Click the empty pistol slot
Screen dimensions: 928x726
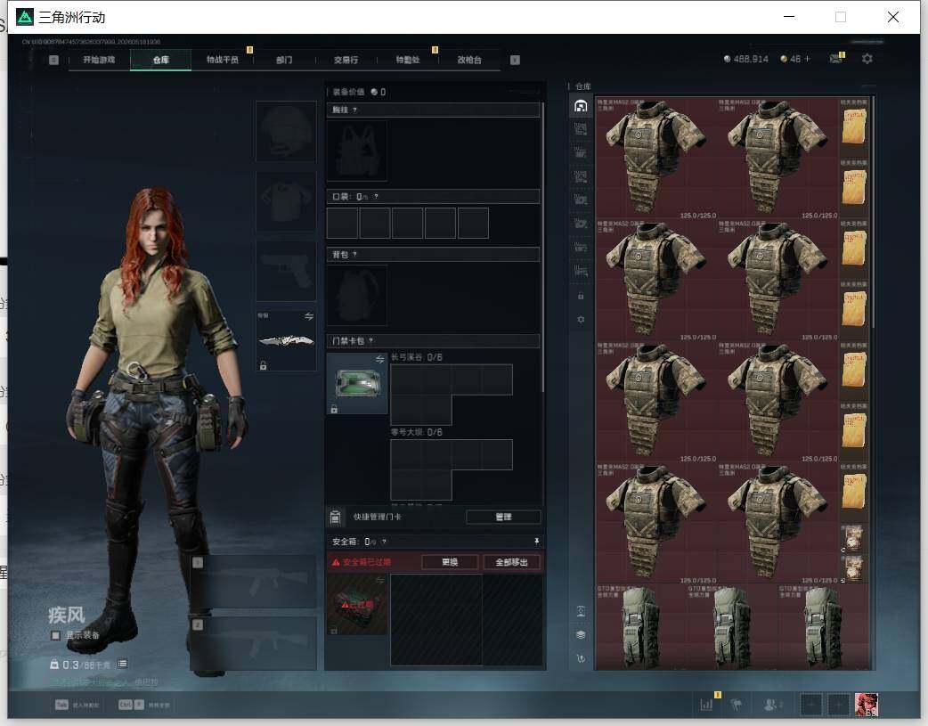coord(286,271)
